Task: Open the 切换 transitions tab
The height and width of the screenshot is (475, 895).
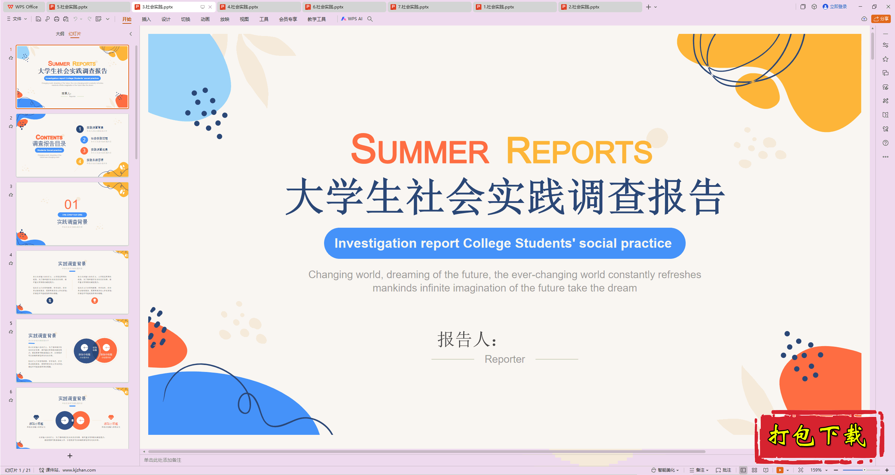Action: [x=186, y=19]
